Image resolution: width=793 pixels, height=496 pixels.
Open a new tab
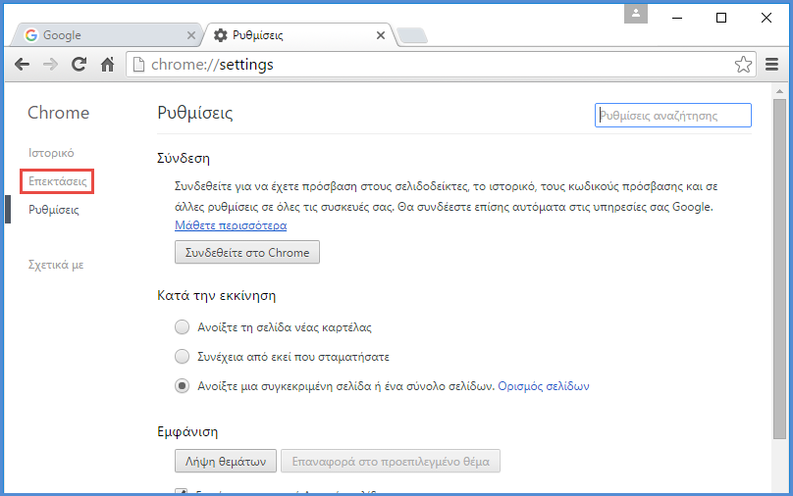pos(412,36)
